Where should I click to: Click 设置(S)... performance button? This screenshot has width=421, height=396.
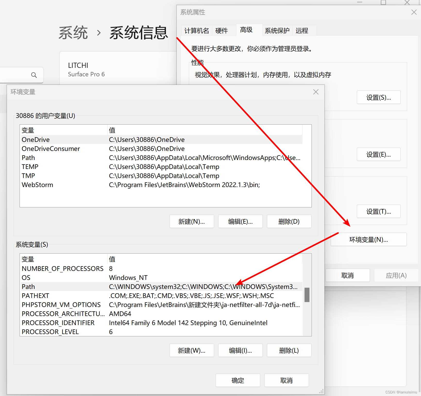378,97
